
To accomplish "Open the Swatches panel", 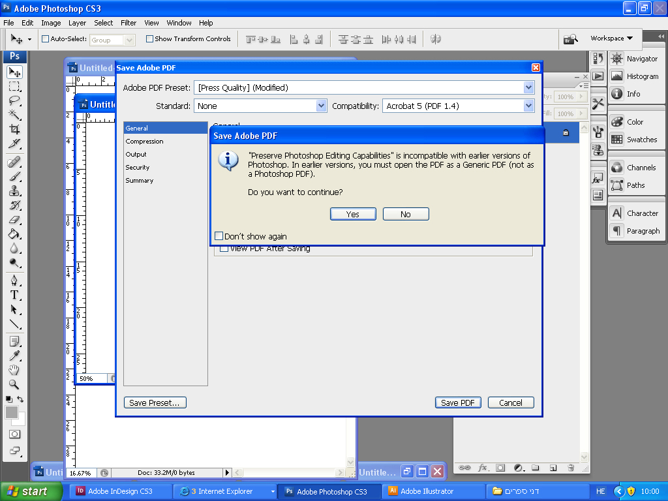I will click(x=634, y=140).
